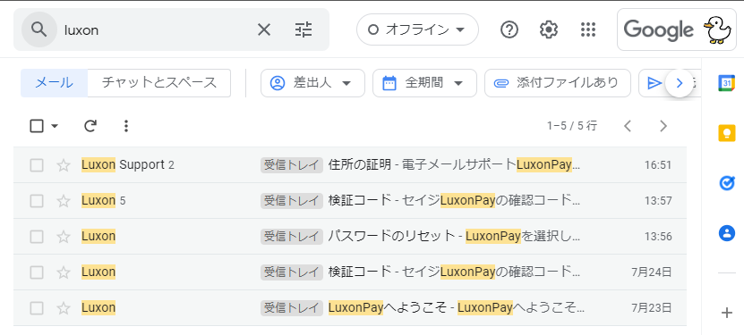
Task: Star the 7月24日 email
Action: [x=63, y=272]
